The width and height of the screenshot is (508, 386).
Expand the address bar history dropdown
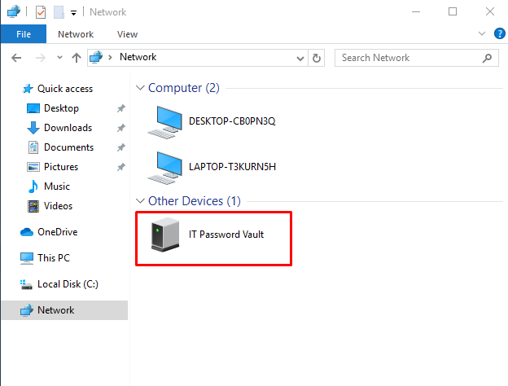(301, 58)
